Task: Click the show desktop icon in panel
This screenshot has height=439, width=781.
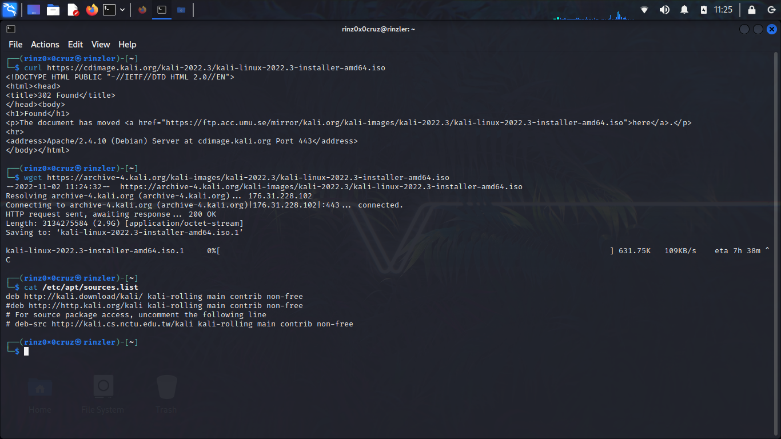Action: pos(34,10)
